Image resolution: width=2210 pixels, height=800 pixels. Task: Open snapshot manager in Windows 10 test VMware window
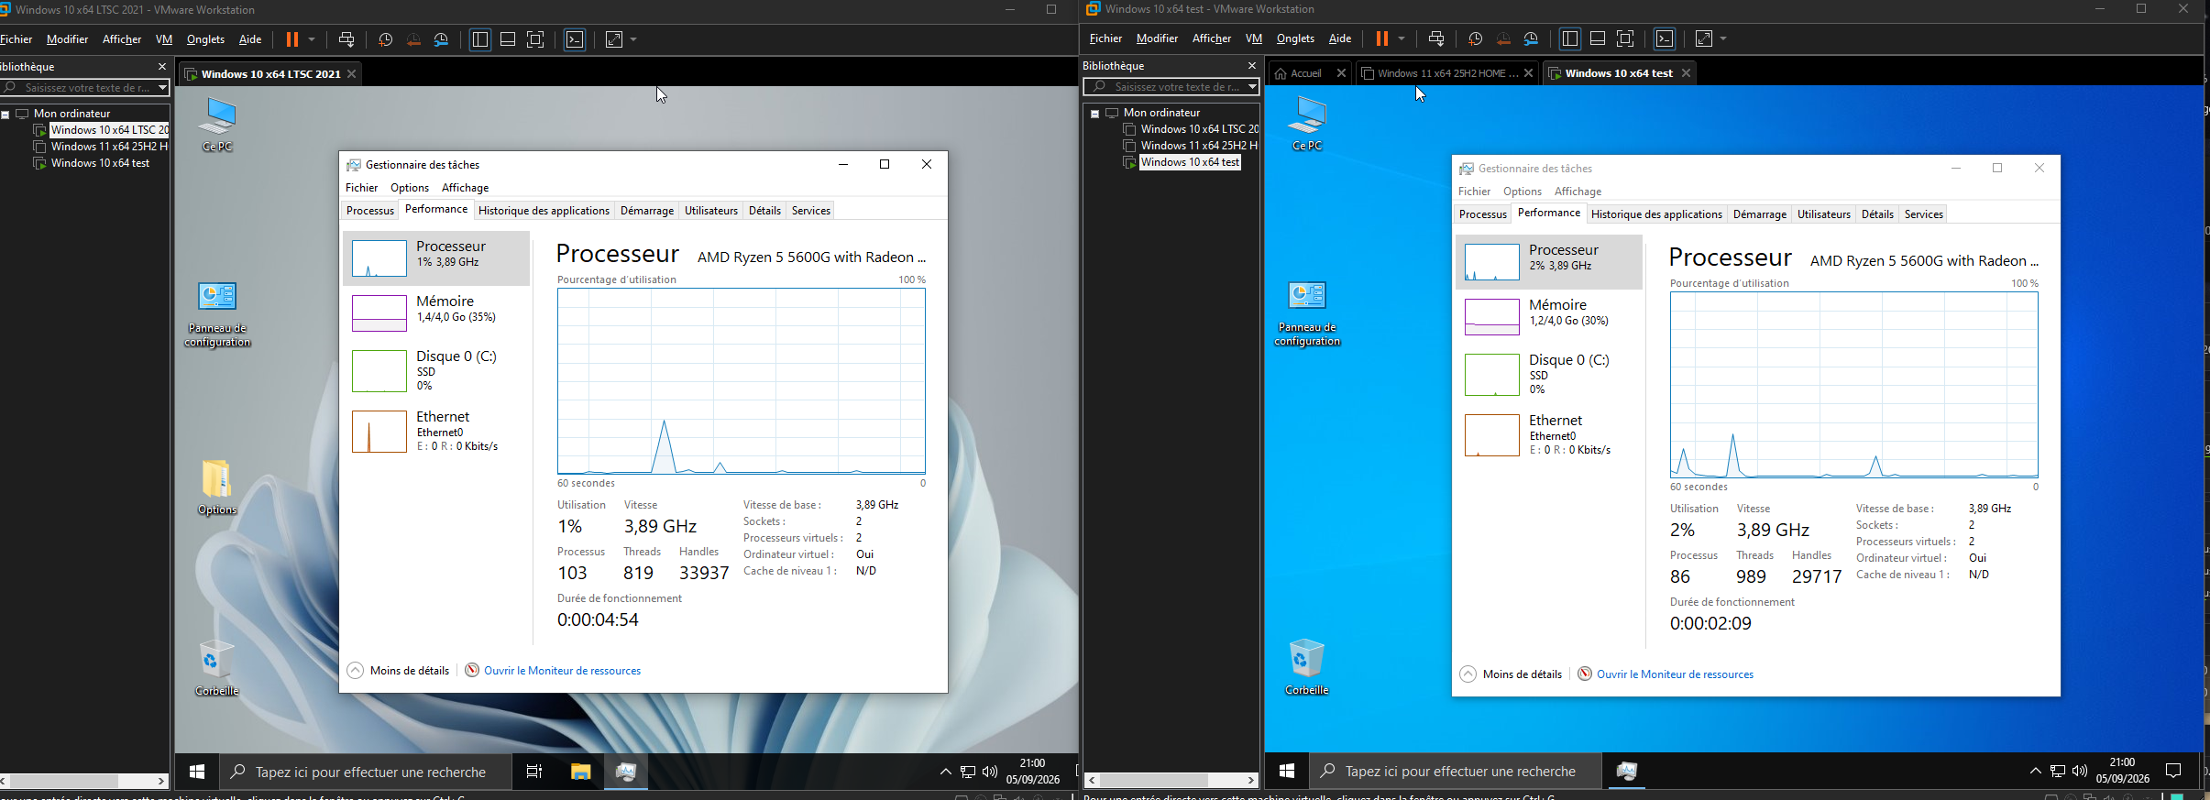(x=1532, y=38)
